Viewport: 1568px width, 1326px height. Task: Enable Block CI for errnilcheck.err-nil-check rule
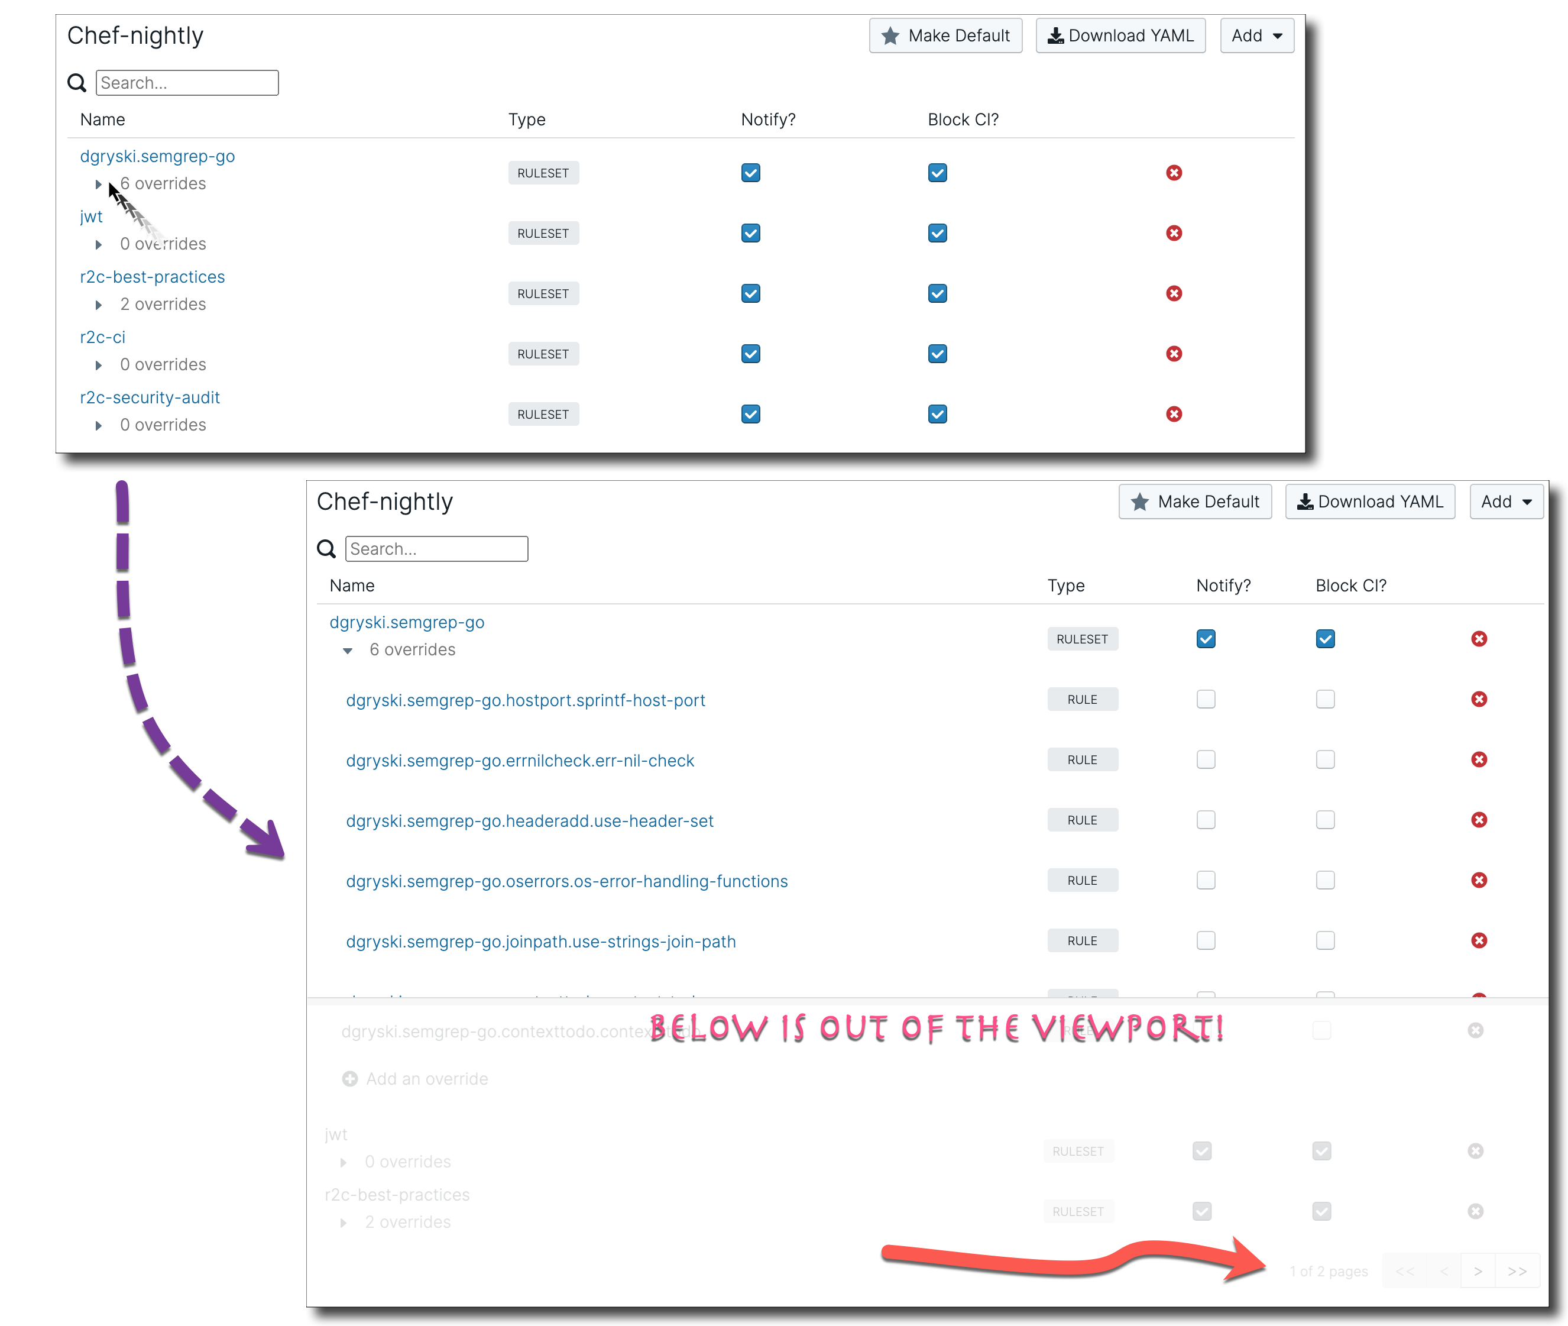[1324, 759]
